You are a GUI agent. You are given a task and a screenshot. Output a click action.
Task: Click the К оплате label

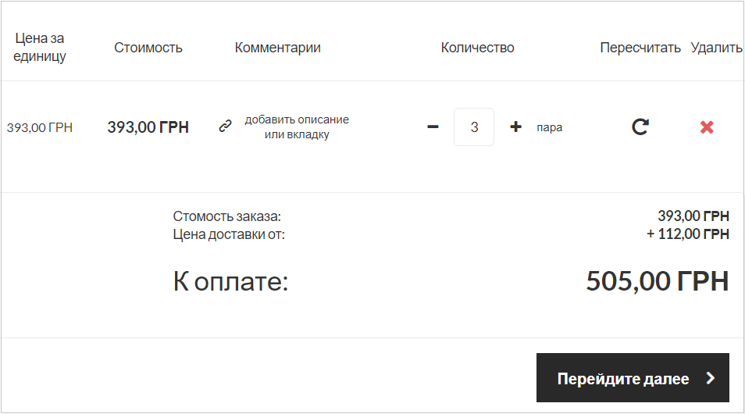click(230, 281)
